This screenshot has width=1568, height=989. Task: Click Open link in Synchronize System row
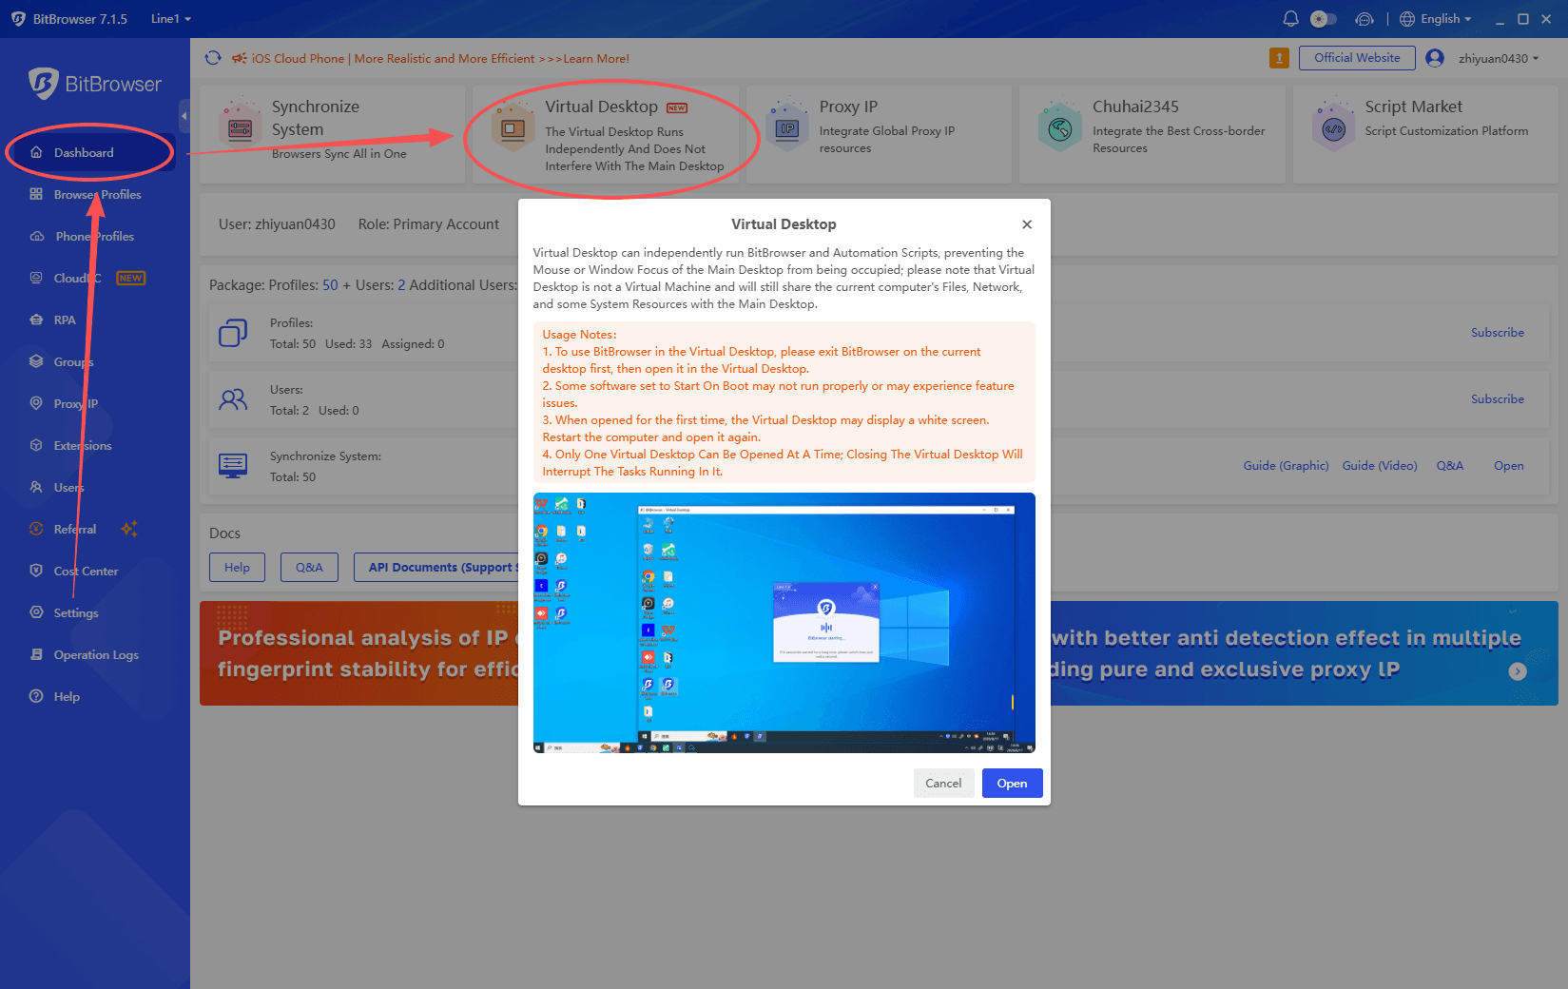(1508, 466)
